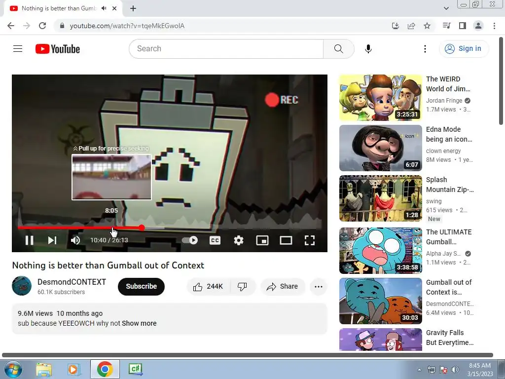
Task: Share this video
Action: tap(283, 287)
